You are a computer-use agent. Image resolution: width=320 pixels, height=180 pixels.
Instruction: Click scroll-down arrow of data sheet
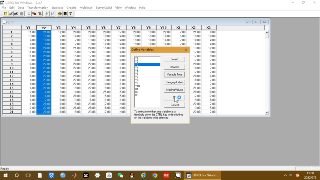(267, 113)
